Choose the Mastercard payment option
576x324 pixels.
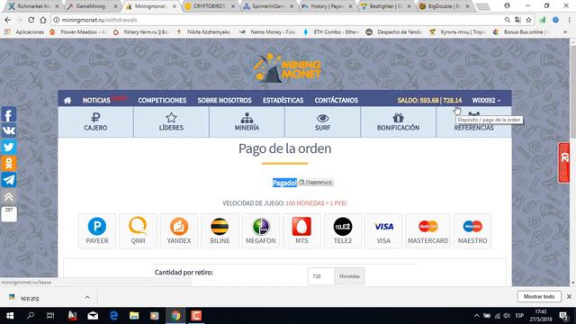(428, 230)
